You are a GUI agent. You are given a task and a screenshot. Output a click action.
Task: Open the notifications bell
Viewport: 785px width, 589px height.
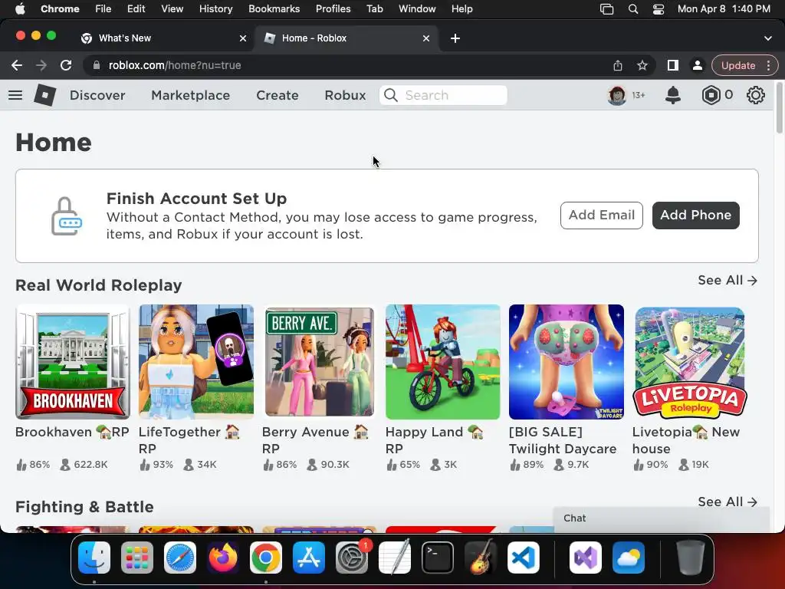(673, 94)
